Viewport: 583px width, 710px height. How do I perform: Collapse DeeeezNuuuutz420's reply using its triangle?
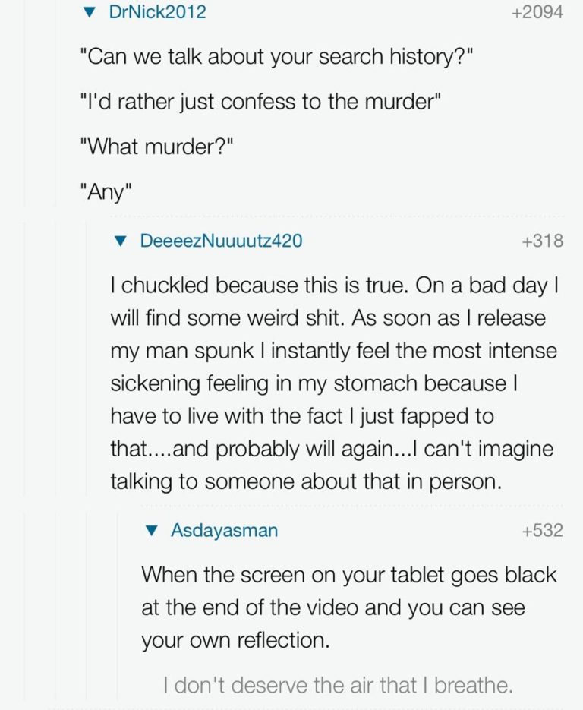pyautogui.click(x=120, y=241)
